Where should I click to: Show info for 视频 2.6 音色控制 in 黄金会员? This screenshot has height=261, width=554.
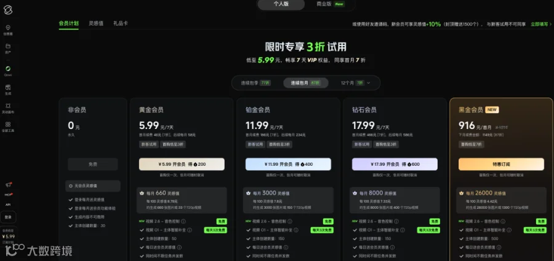pos(183,222)
